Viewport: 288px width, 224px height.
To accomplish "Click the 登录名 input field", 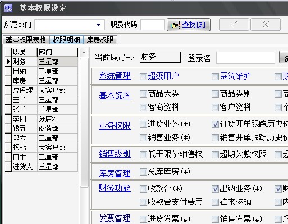I will click(x=245, y=58).
